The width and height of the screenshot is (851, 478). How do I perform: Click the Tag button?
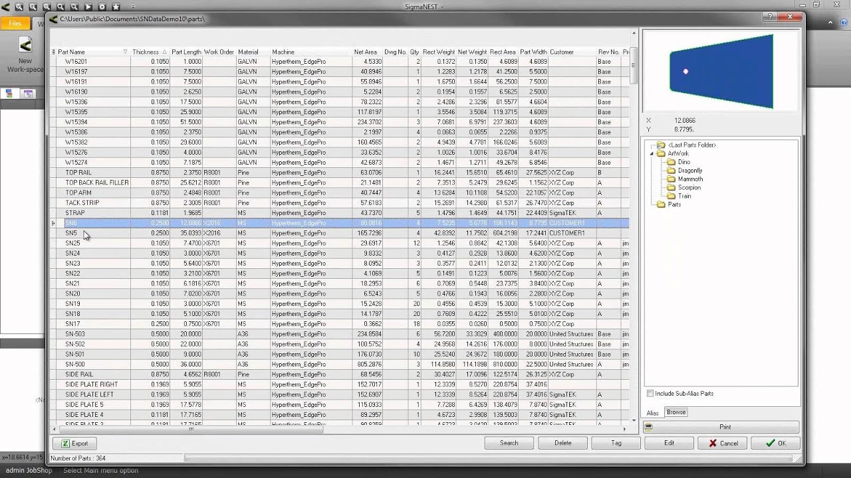tap(616, 443)
